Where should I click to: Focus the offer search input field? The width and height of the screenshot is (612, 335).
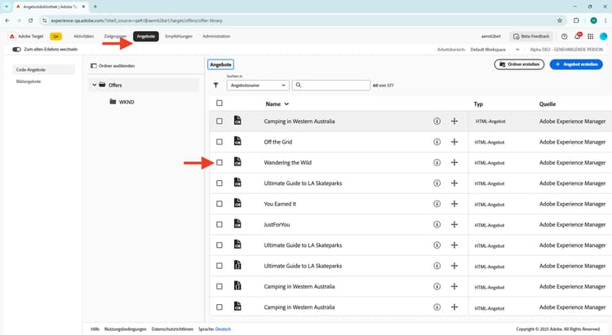[331, 86]
